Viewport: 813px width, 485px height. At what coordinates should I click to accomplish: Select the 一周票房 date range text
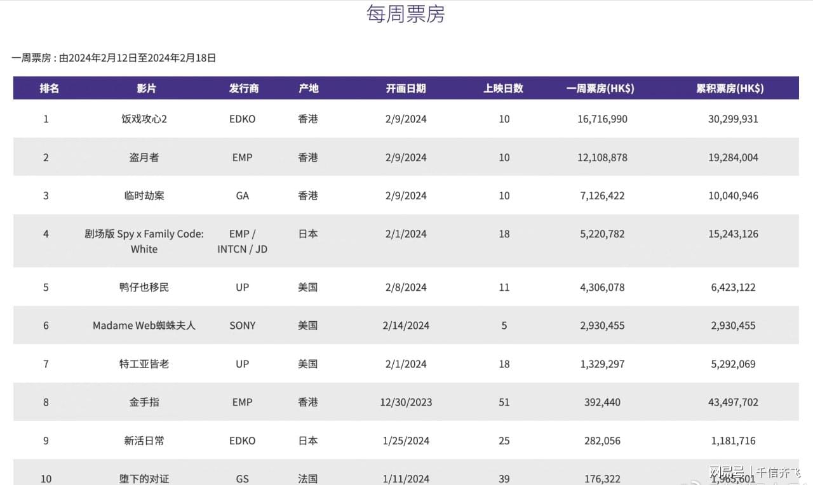(114, 58)
